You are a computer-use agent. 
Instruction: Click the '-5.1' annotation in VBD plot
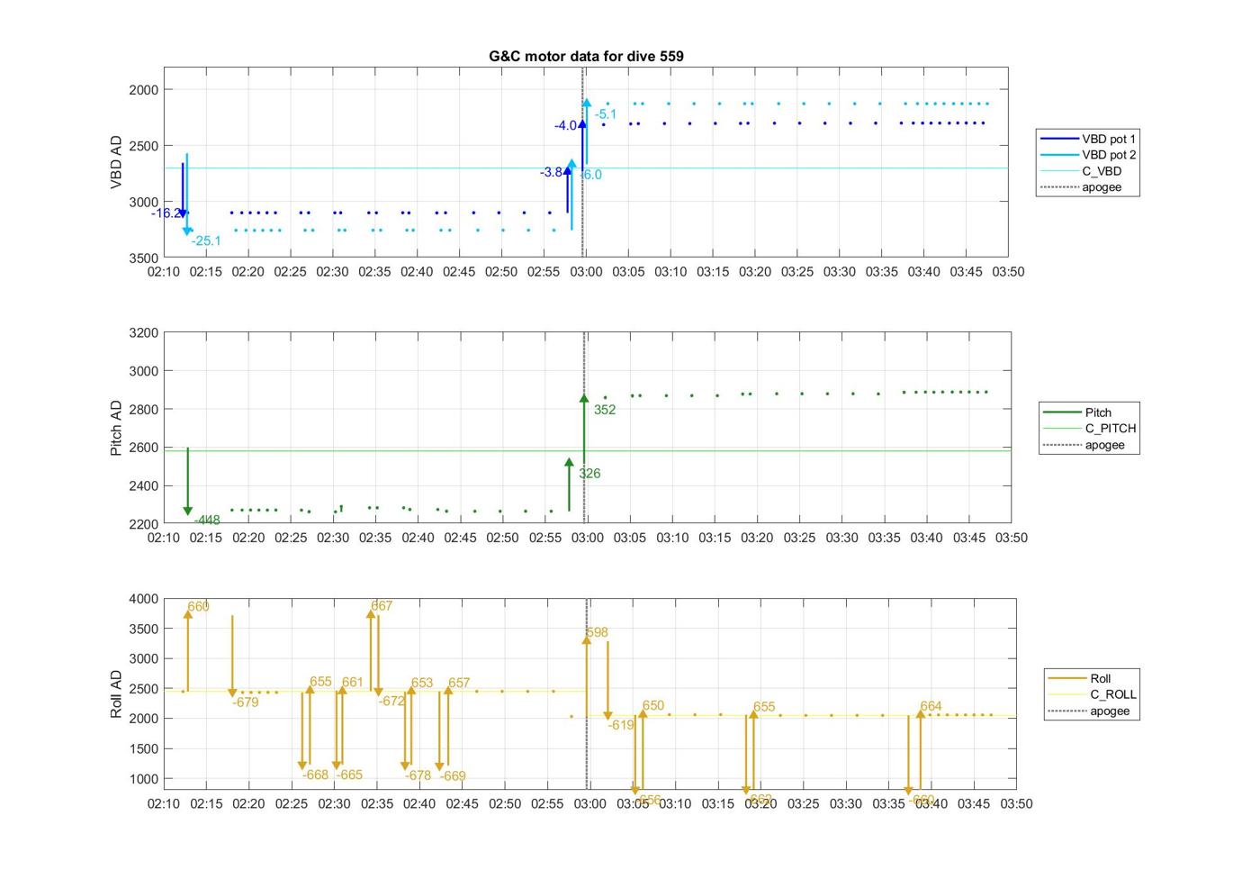coord(606,114)
